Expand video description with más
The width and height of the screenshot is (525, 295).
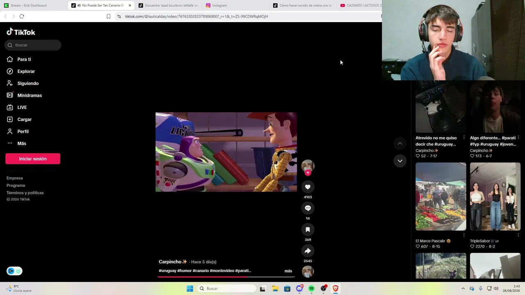click(x=288, y=271)
